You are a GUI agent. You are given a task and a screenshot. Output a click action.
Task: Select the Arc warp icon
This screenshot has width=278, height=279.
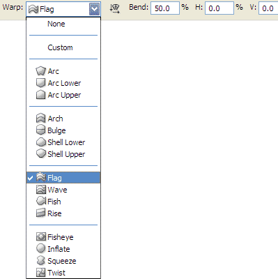pyautogui.click(x=40, y=71)
